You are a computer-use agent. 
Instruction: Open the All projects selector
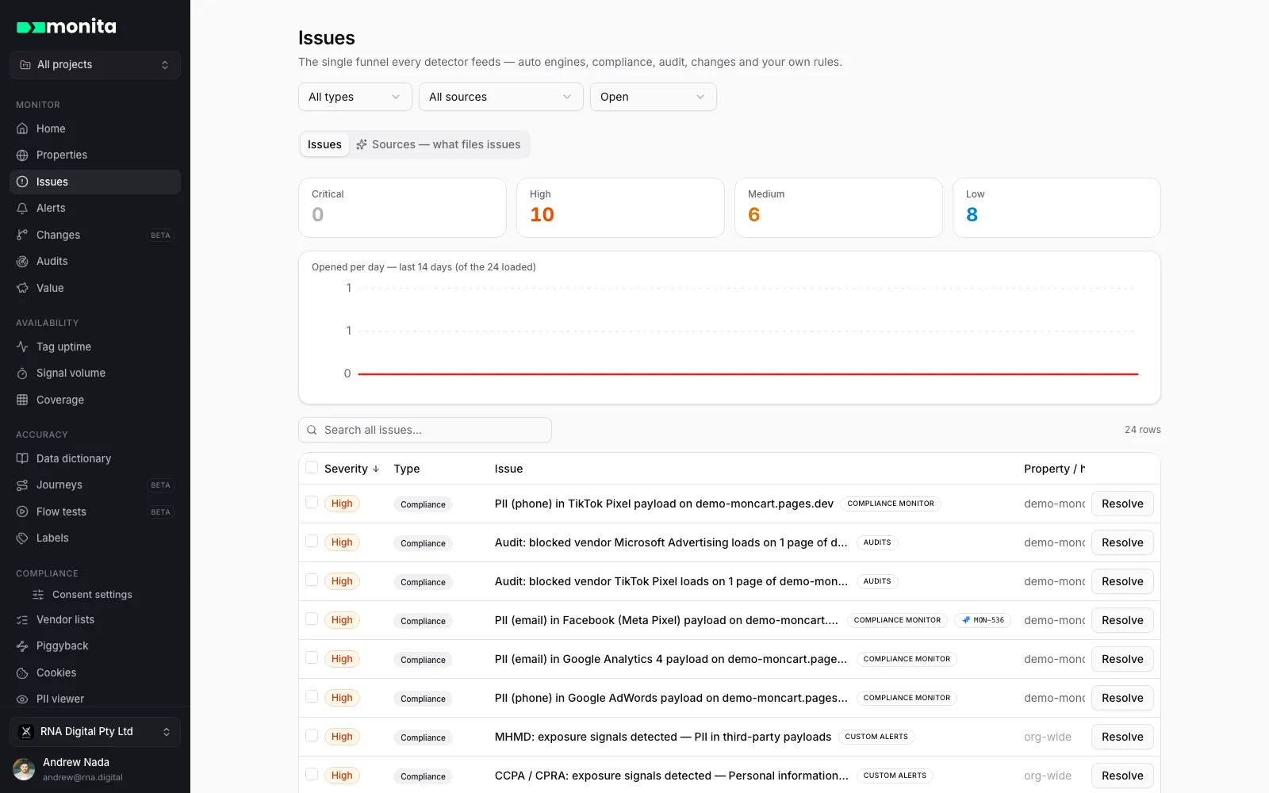point(95,65)
